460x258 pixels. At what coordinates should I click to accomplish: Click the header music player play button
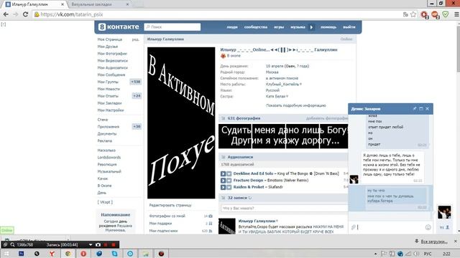click(x=311, y=27)
